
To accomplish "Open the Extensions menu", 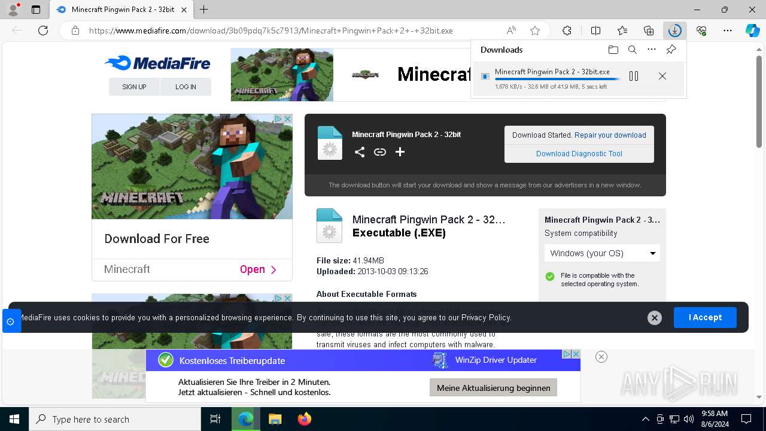I will tap(567, 31).
